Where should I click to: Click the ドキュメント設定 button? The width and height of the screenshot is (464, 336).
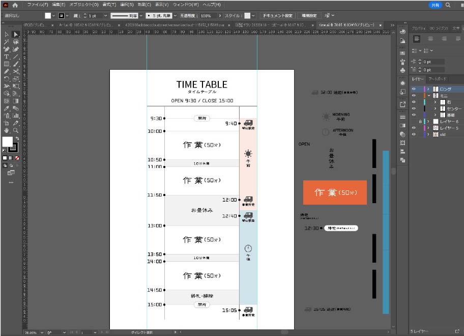coord(277,16)
